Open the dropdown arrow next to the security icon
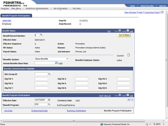Image resolution: width=168 pixels, height=126 pixels. click(x=150, y=124)
